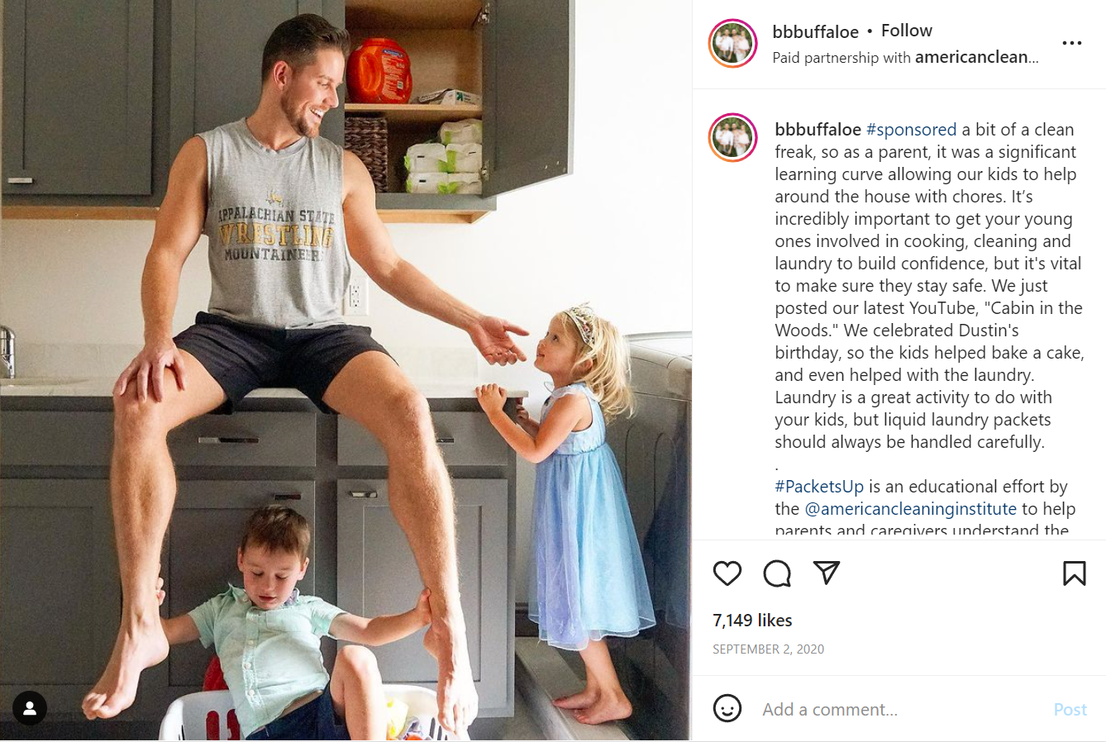View the 7,149 likes list

pyautogui.click(x=752, y=621)
